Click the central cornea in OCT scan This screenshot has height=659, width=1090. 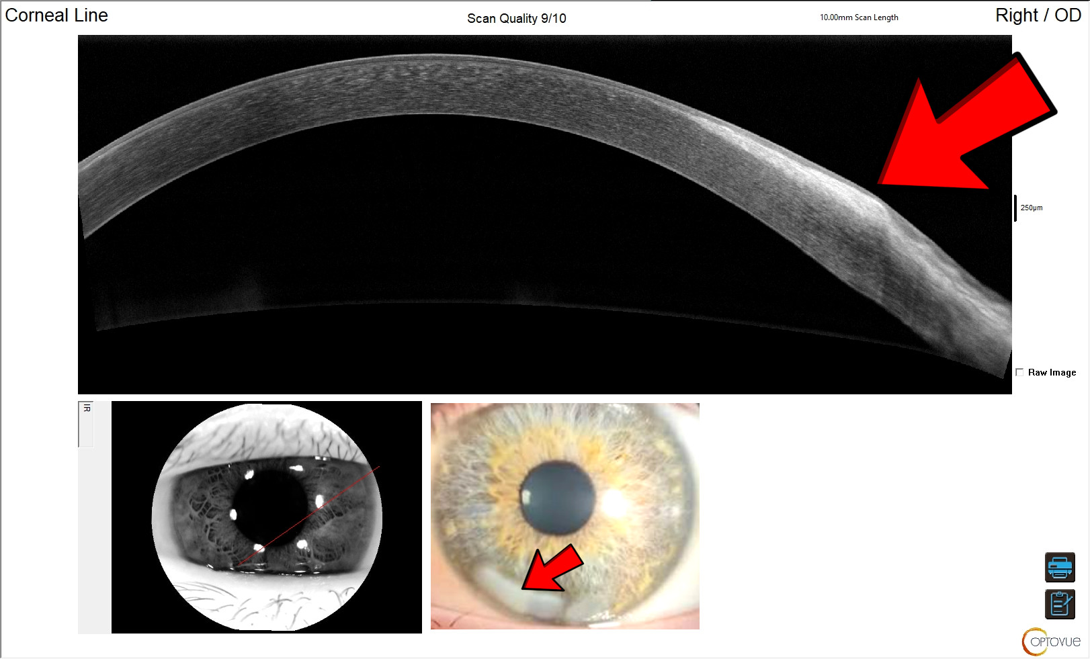430,85
